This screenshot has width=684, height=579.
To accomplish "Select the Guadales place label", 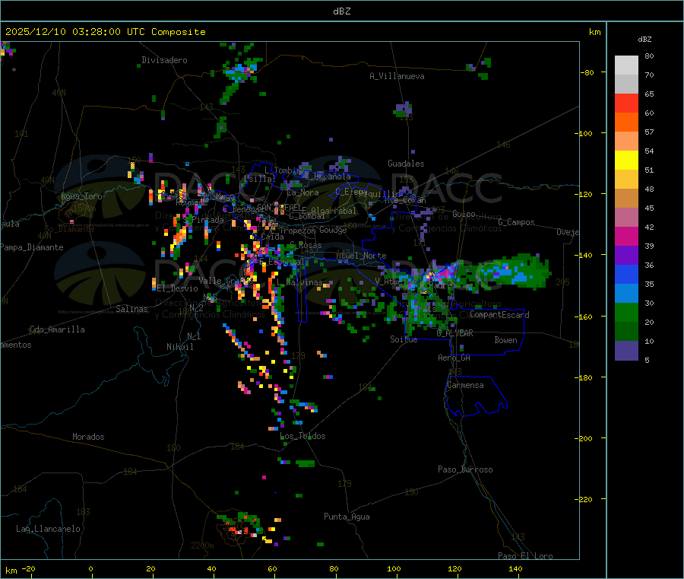I will tap(406, 164).
